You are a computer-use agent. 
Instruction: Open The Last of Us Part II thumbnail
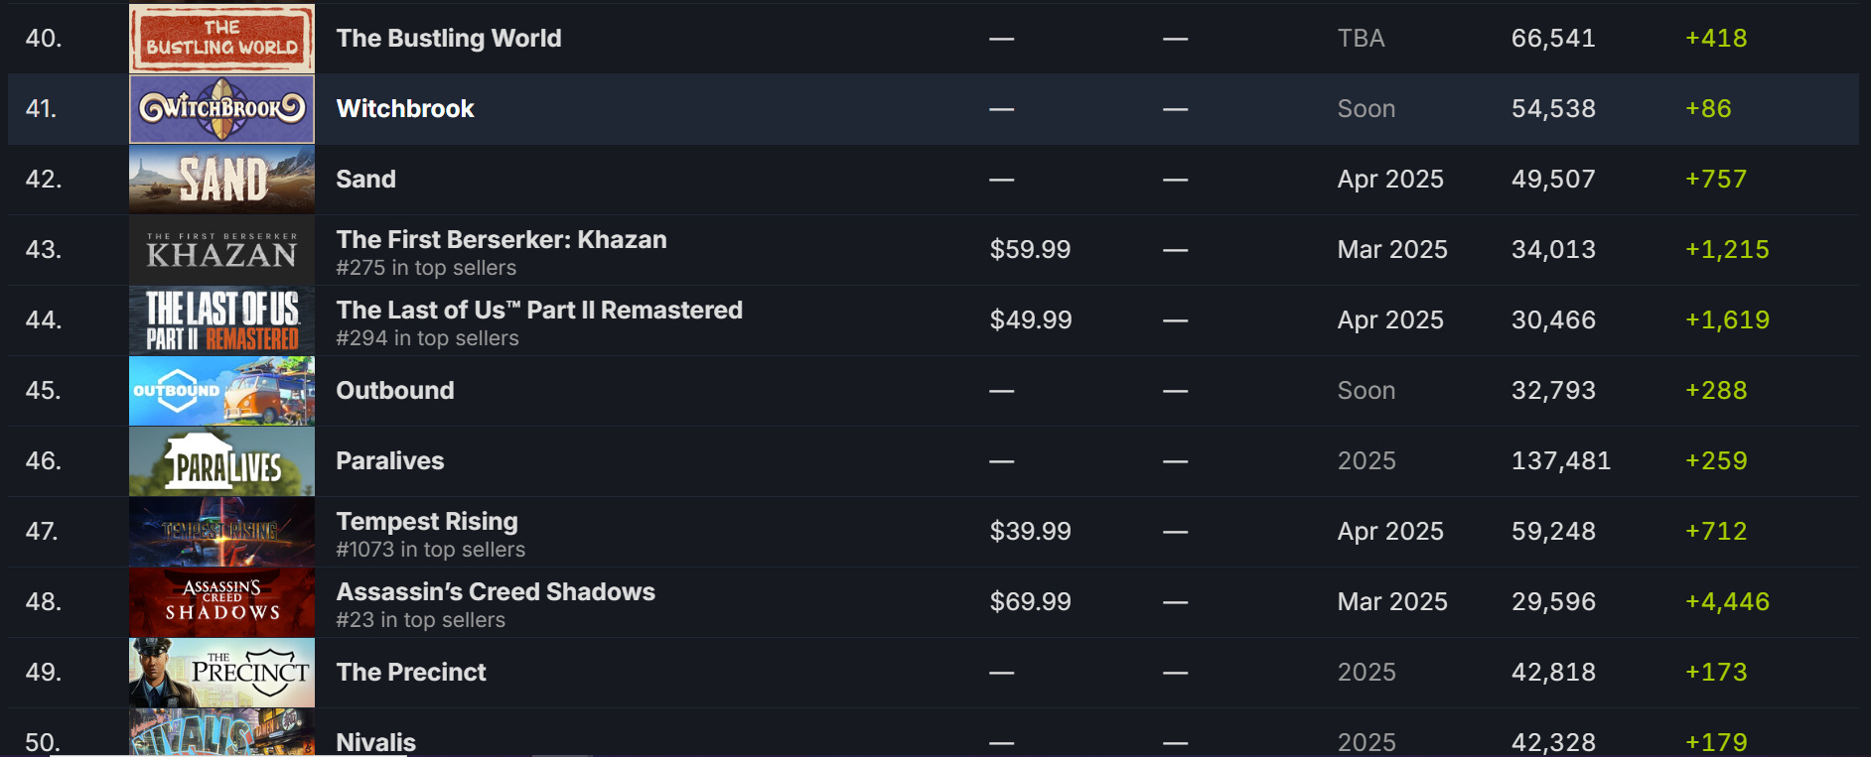[221, 320]
